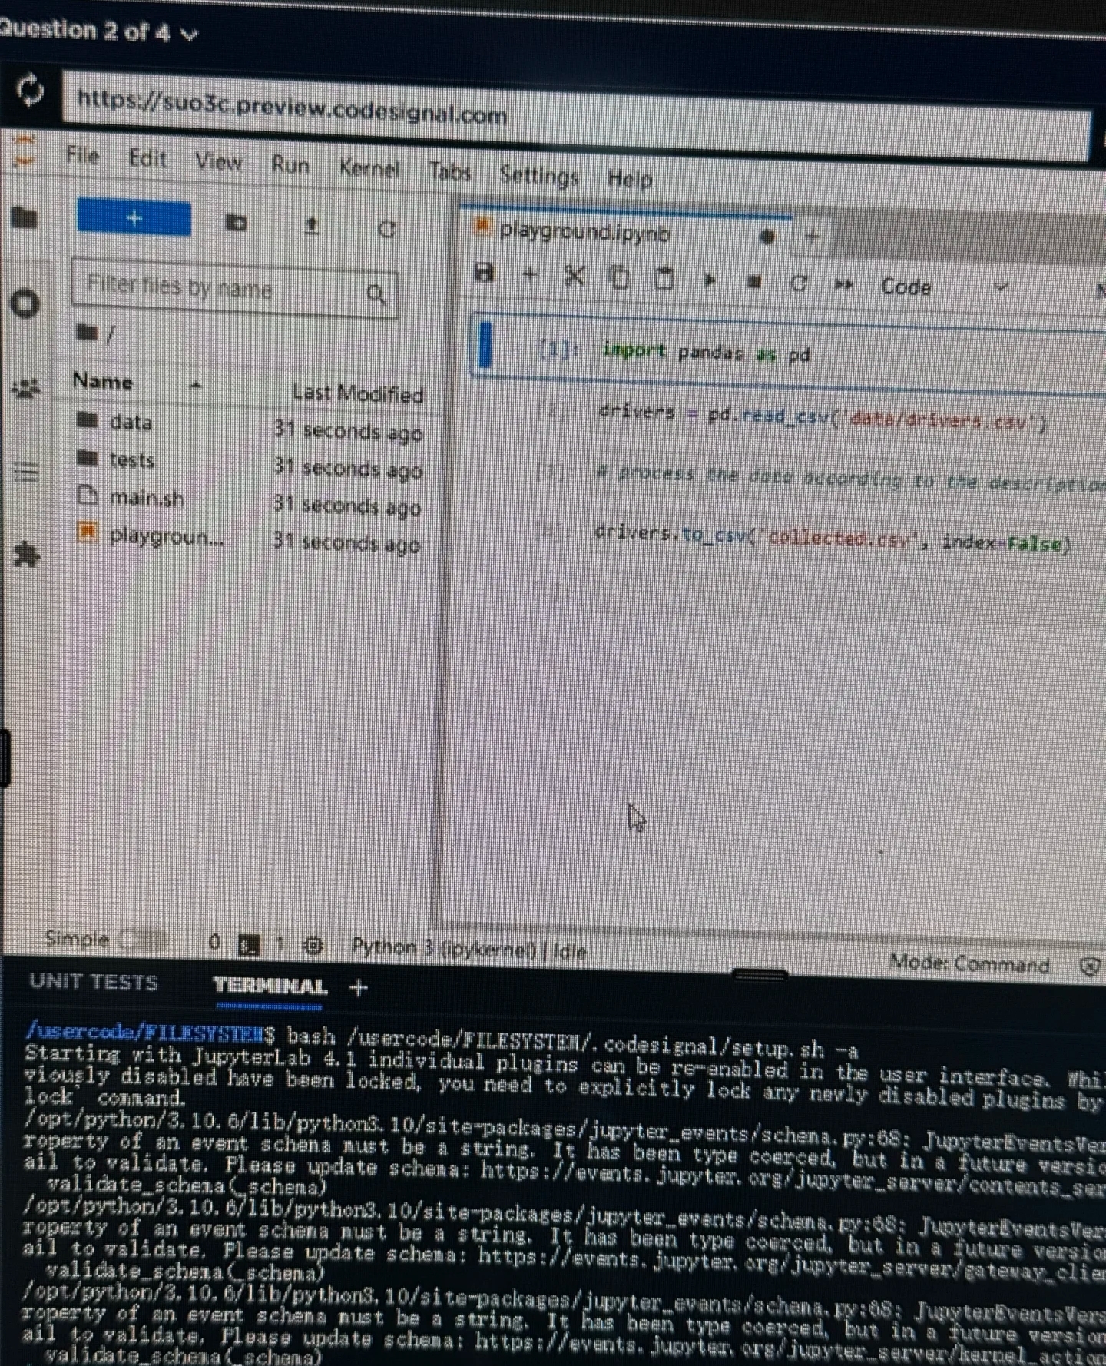Open the Edit menu
This screenshot has width=1106, height=1366.
(x=147, y=158)
